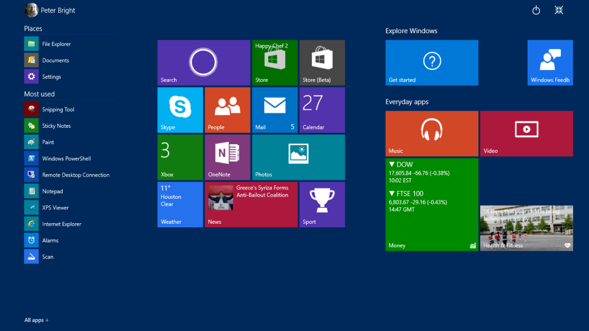Open the Get started tile

click(x=432, y=63)
